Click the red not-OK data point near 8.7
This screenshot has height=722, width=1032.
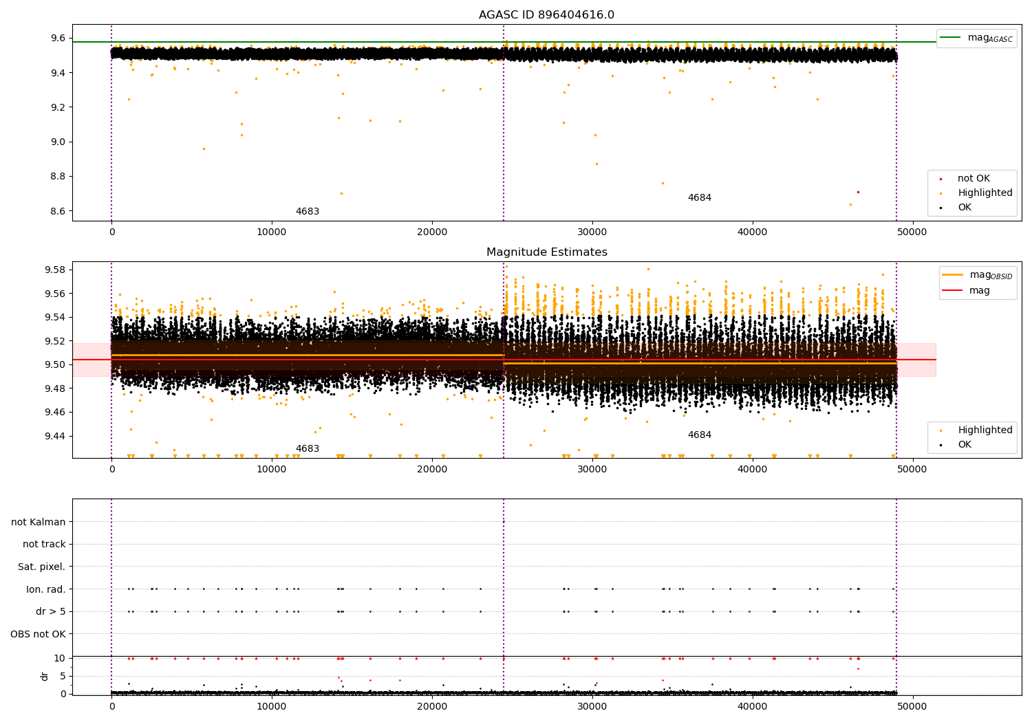click(x=858, y=192)
